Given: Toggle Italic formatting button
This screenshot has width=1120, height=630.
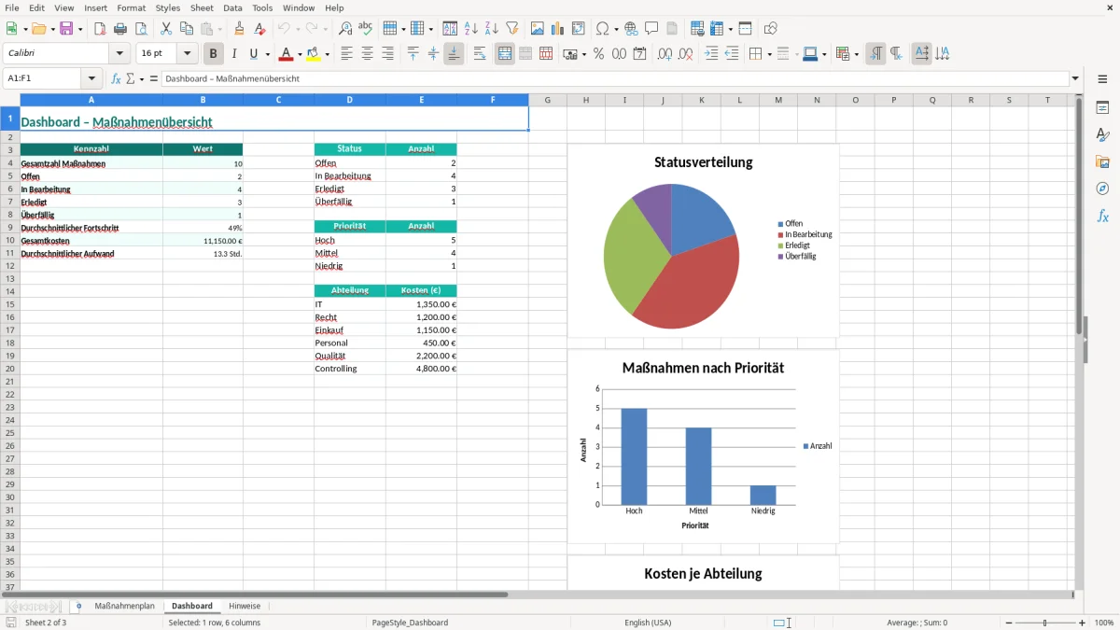Looking at the screenshot, I should point(234,54).
